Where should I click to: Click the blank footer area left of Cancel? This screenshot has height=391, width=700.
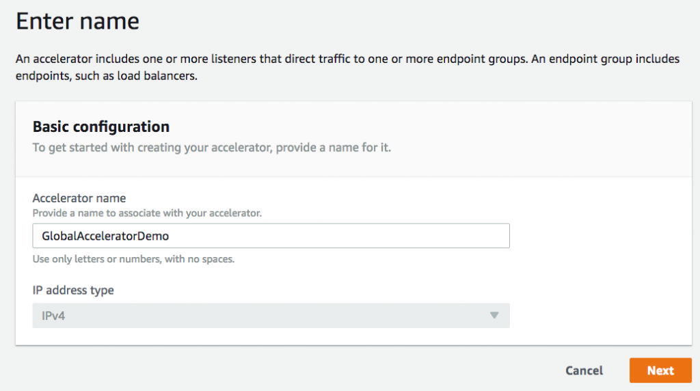coord(273,370)
